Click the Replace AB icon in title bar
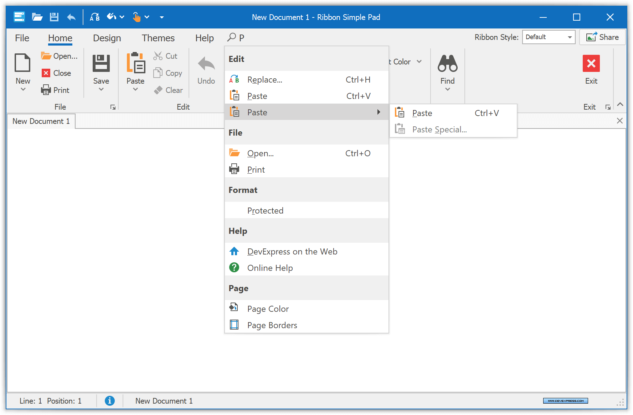The height and width of the screenshot is (415, 633). point(94,17)
